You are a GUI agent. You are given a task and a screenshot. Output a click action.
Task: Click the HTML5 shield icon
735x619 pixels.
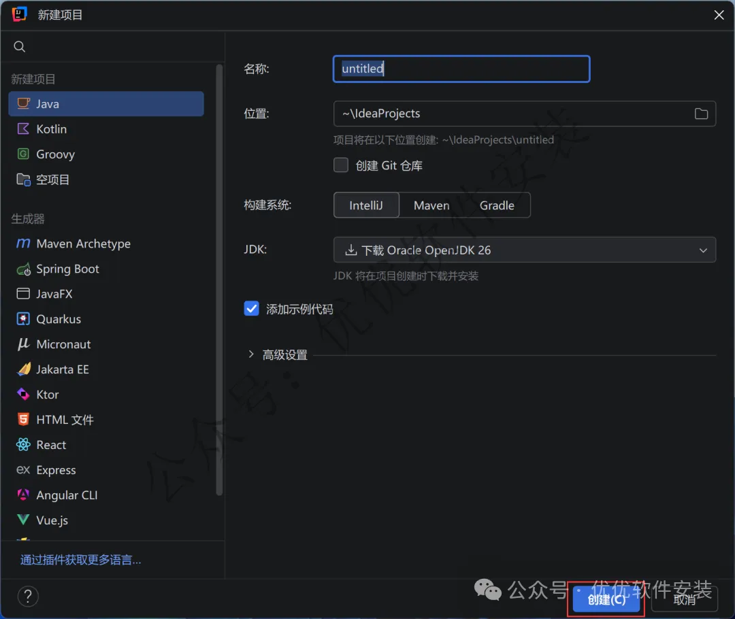[23, 420]
